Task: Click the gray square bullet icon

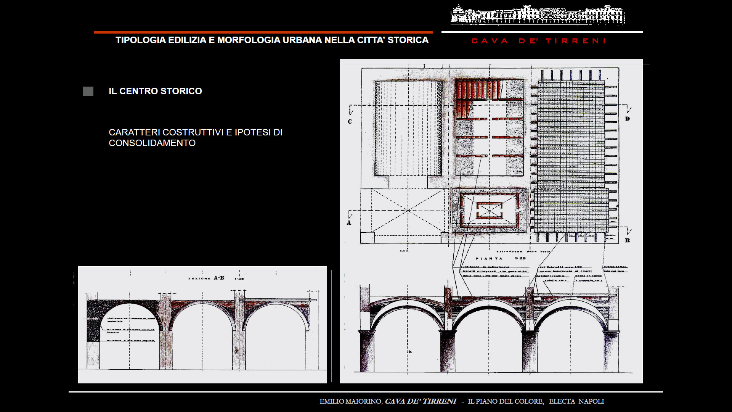Action: coord(88,91)
